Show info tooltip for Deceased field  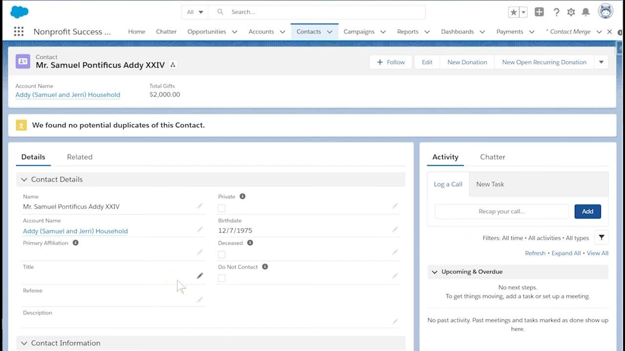click(250, 243)
